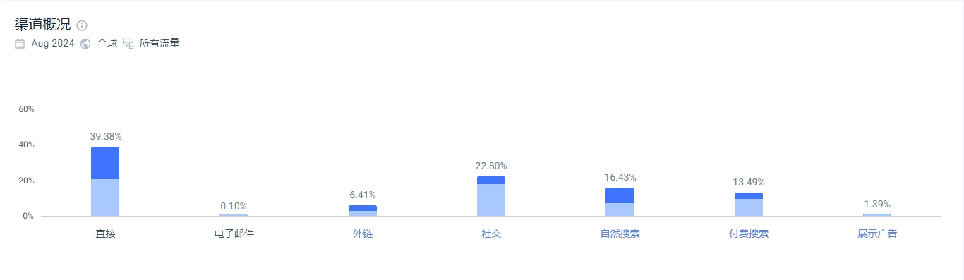Click the calendar icon before Aug 2024

coord(20,44)
